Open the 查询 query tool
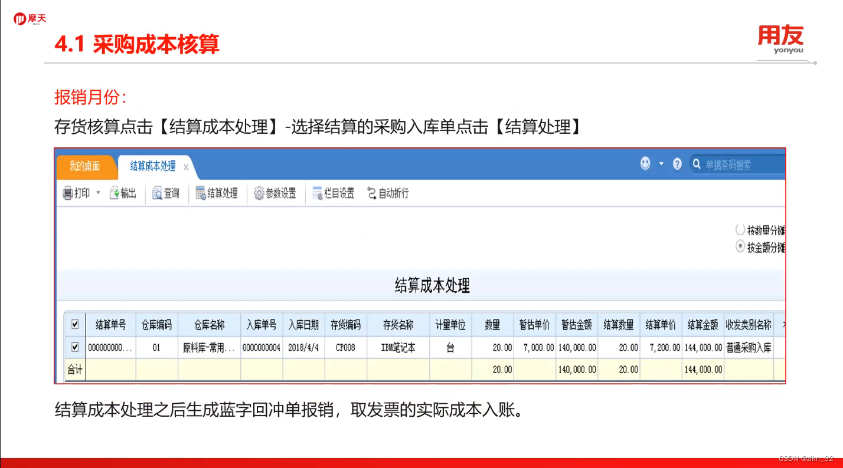This screenshot has width=843, height=468. (x=166, y=193)
